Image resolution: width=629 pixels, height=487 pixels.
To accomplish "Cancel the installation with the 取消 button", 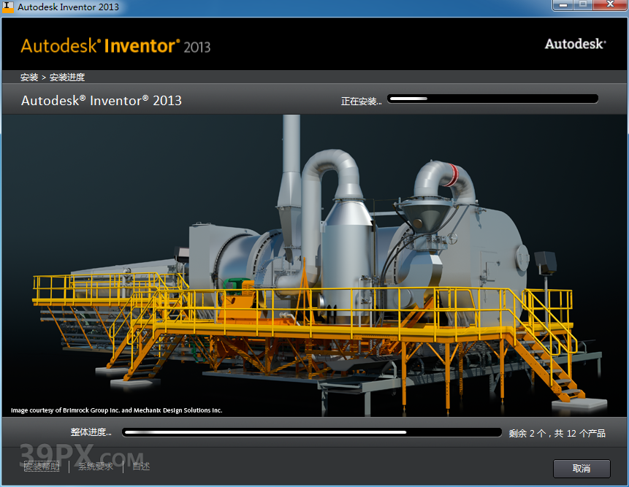I will [x=582, y=468].
